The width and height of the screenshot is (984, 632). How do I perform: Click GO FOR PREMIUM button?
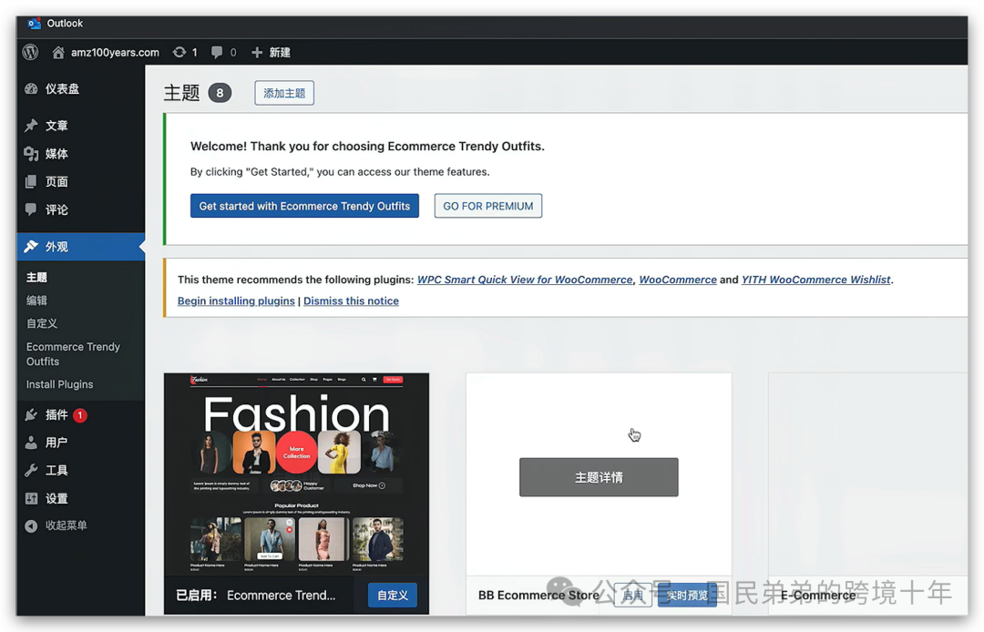click(488, 206)
